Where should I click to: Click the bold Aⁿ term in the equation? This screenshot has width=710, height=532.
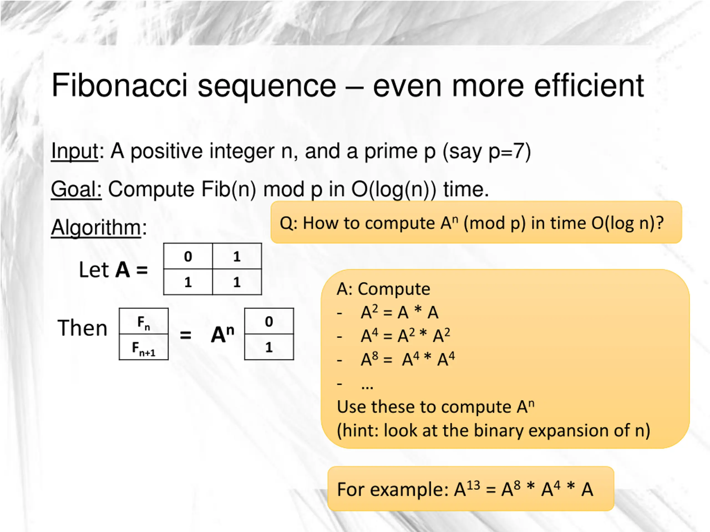[x=222, y=334]
